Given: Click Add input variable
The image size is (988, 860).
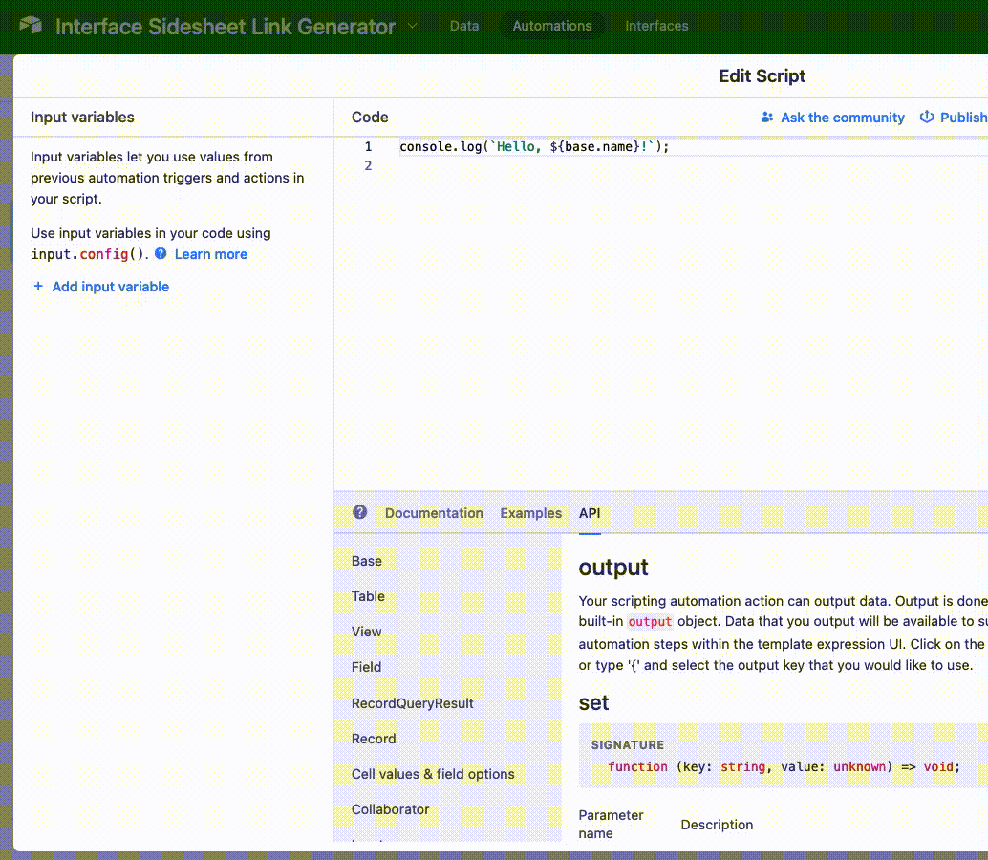Looking at the screenshot, I should coord(110,287).
